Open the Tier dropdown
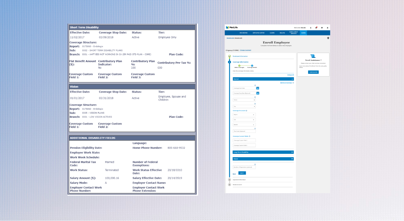Image resolution: width=404 pixels, height=221 pixels. point(244,106)
